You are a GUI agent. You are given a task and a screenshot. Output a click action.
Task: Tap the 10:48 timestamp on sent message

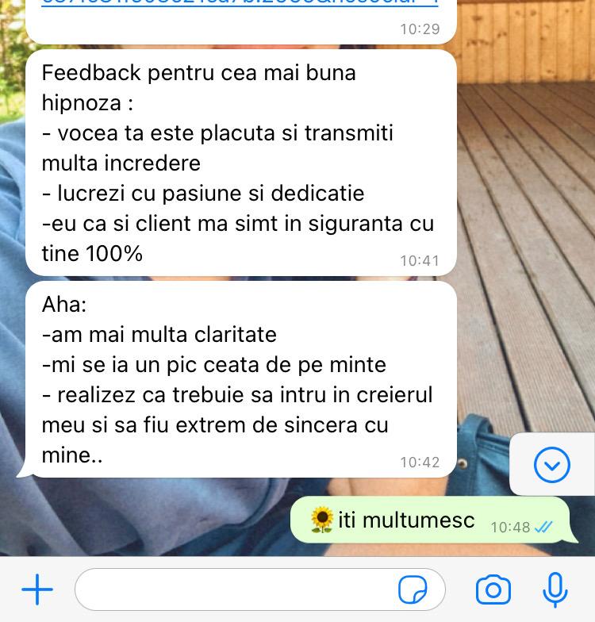510,527
